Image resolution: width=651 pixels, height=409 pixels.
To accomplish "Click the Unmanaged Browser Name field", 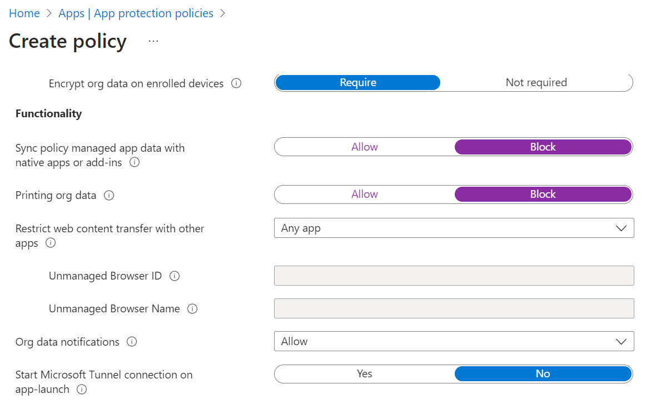I will (x=454, y=308).
